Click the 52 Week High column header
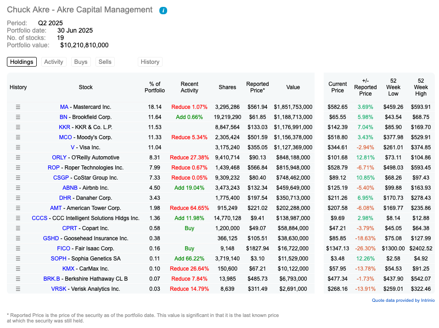 click(x=421, y=87)
